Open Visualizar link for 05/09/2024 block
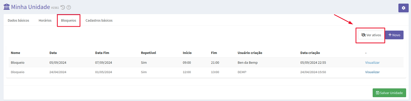The image size is (411, 101). click(x=372, y=62)
